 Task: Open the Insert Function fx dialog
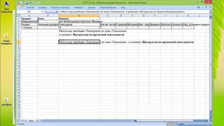click(x=57, y=12)
